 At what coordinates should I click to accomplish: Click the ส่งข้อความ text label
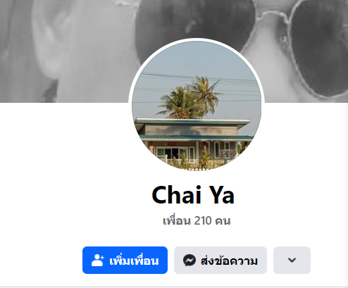pos(229,261)
